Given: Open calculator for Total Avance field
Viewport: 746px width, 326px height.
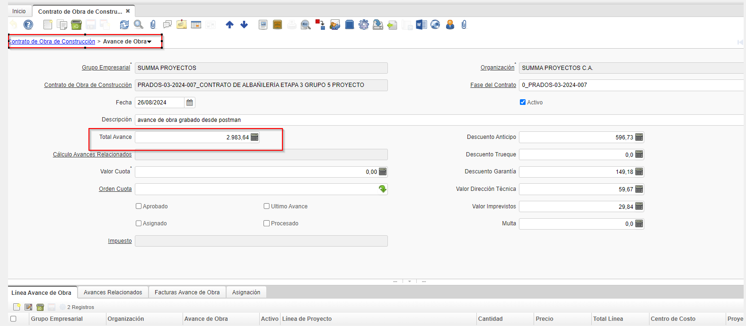Looking at the screenshot, I should click(x=255, y=137).
